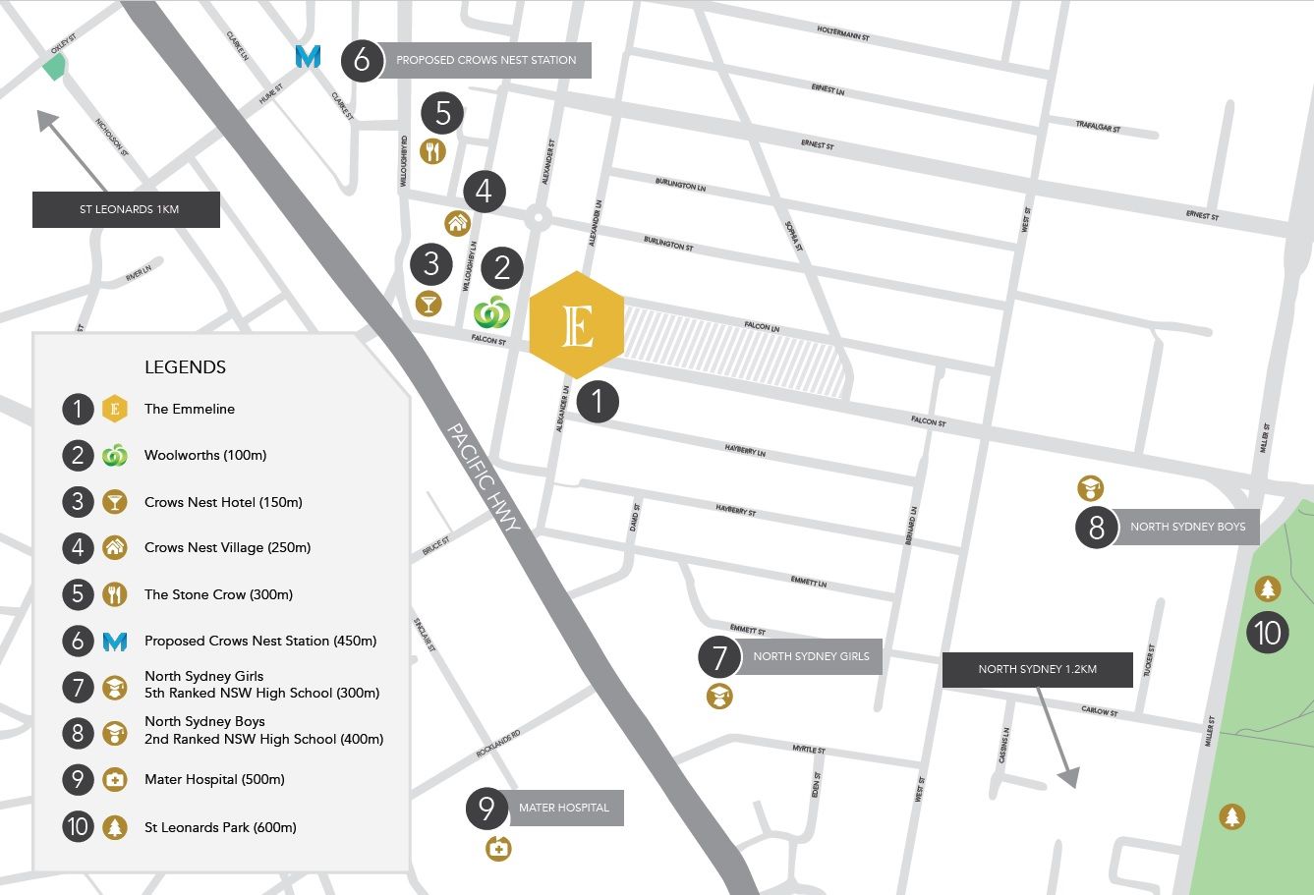Click graduate icon above North Sydney Boys label
The width and height of the screenshot is (1314, 895).
[x=1090, y=487]
